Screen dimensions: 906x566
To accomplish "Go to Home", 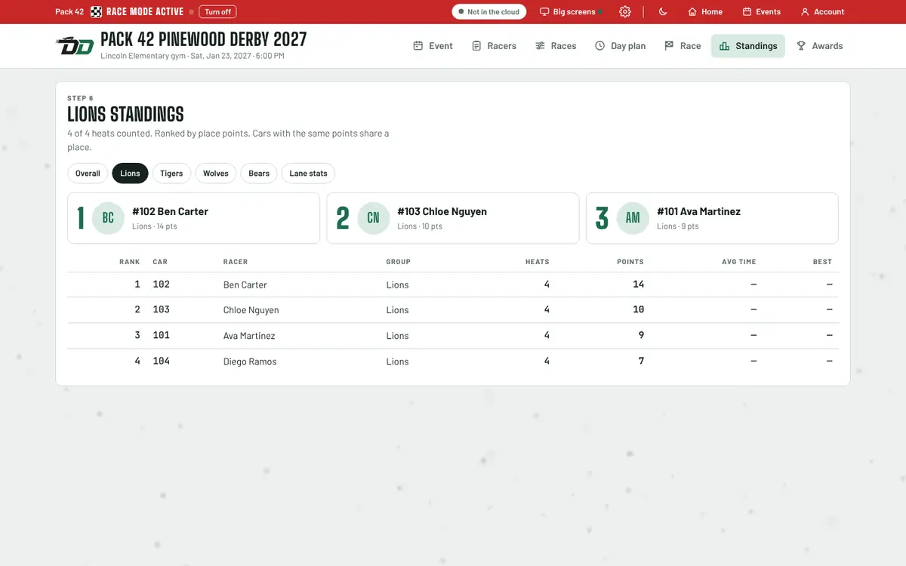I will (x=705, y=11).
